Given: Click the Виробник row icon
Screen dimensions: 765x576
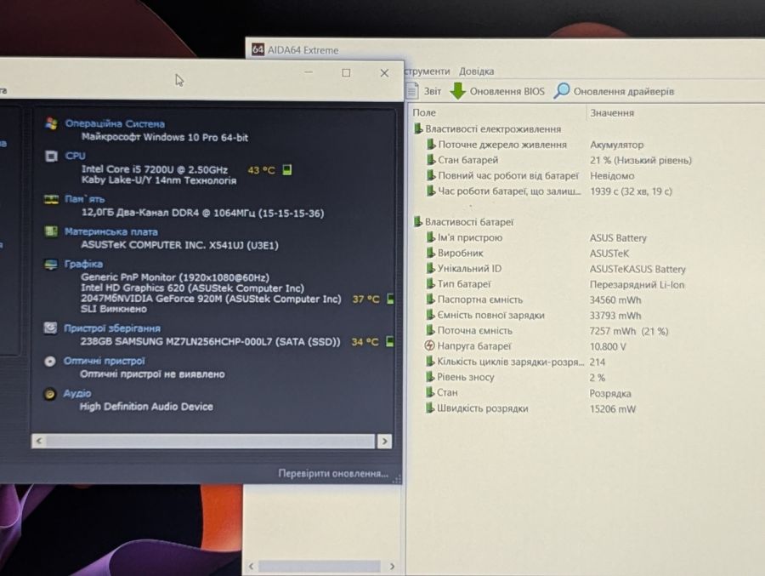Looking at the screenshot, I should tap(430, 253).
